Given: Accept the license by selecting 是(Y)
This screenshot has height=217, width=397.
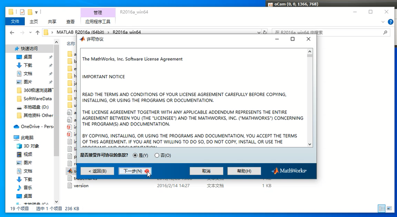Looking at the screenshot, I should pos(140,155).
